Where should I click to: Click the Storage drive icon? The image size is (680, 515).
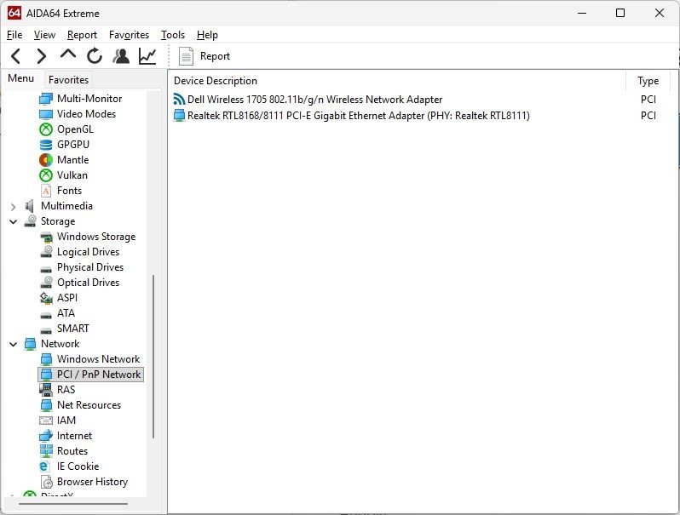point(30,221)
